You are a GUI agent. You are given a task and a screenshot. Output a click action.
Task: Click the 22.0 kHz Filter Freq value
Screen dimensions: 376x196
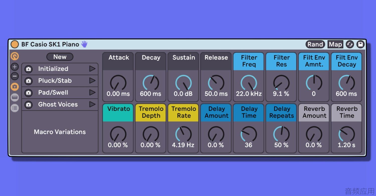(x=249, y=94)
